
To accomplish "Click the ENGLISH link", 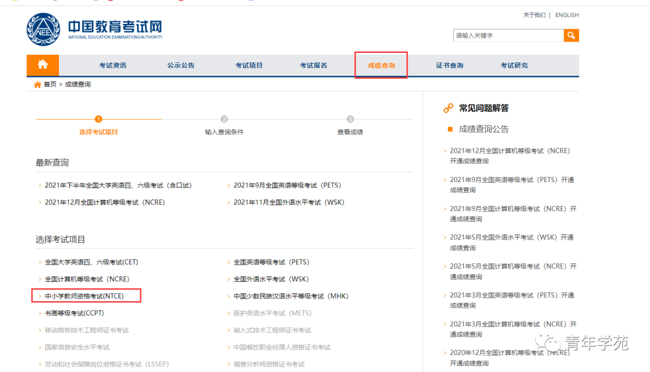I will [566, 15].
